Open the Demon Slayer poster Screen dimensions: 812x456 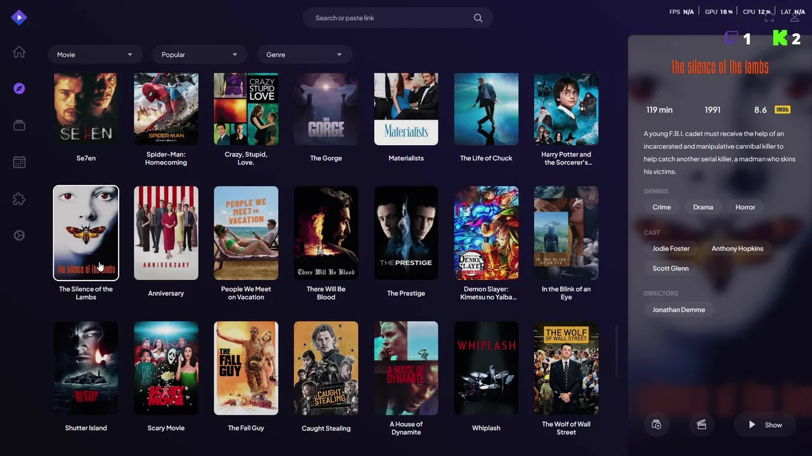[486, 233]
